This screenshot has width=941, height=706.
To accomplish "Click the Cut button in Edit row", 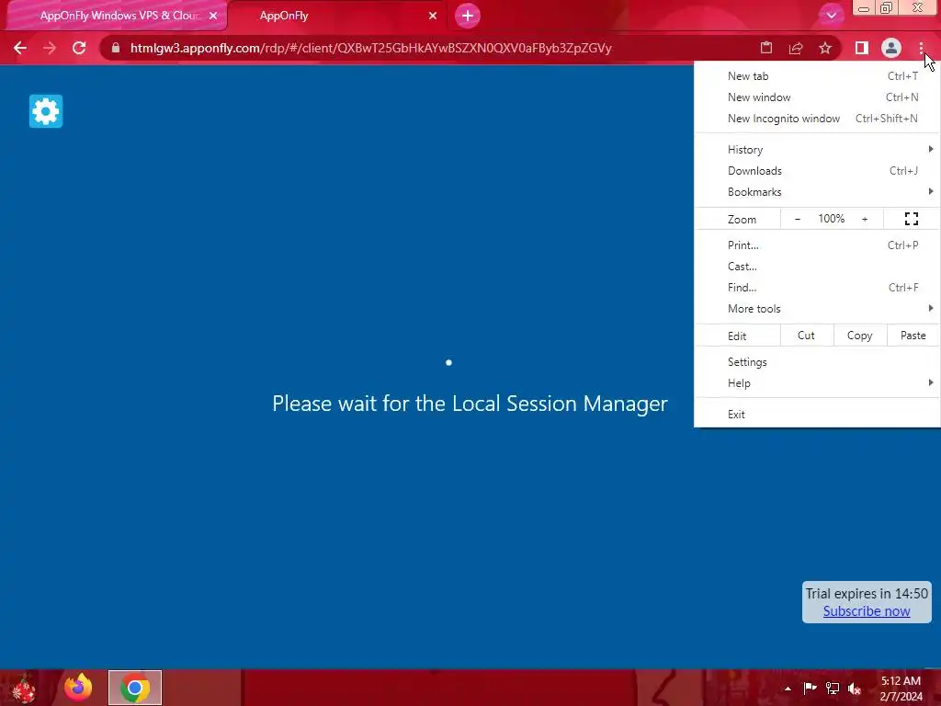I will point(807,336).
